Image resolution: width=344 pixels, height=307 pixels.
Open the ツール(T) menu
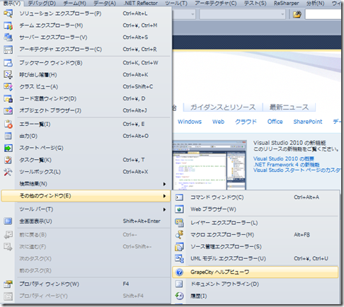176,4
